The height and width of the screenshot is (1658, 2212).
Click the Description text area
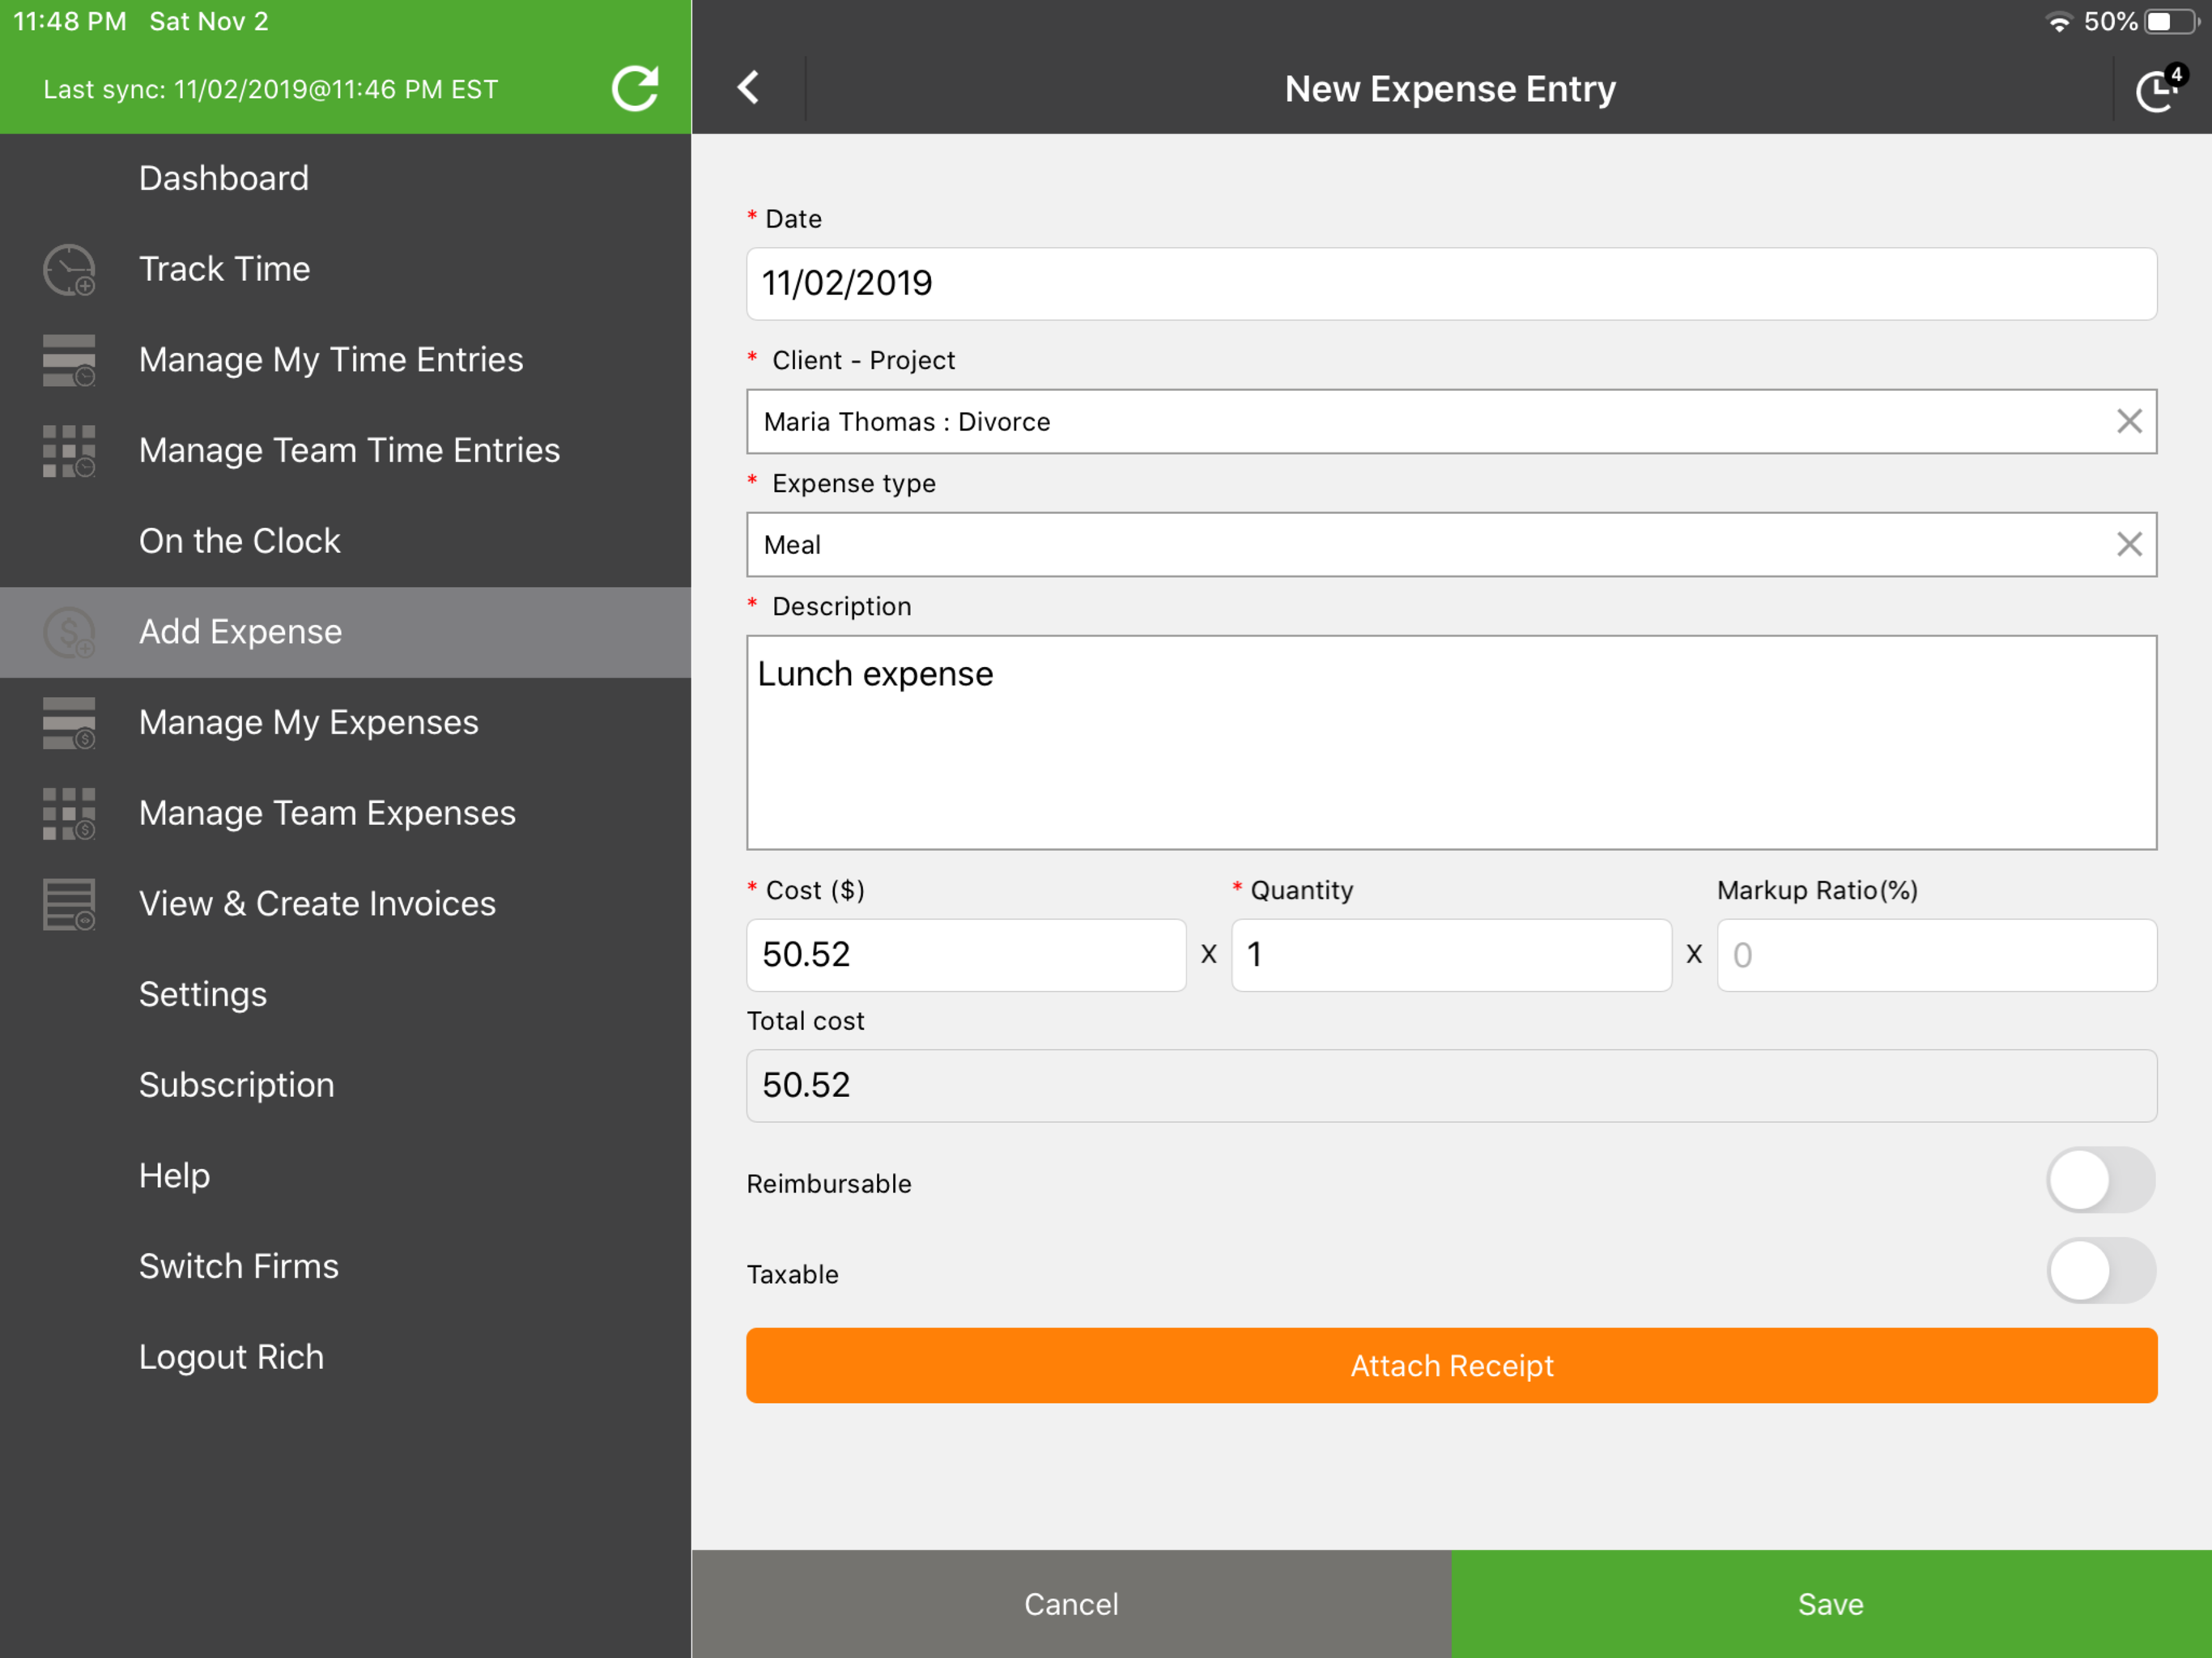[1452, 743]
